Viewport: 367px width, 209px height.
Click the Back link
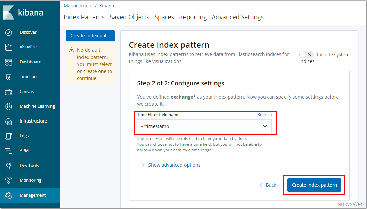point(268,185)
